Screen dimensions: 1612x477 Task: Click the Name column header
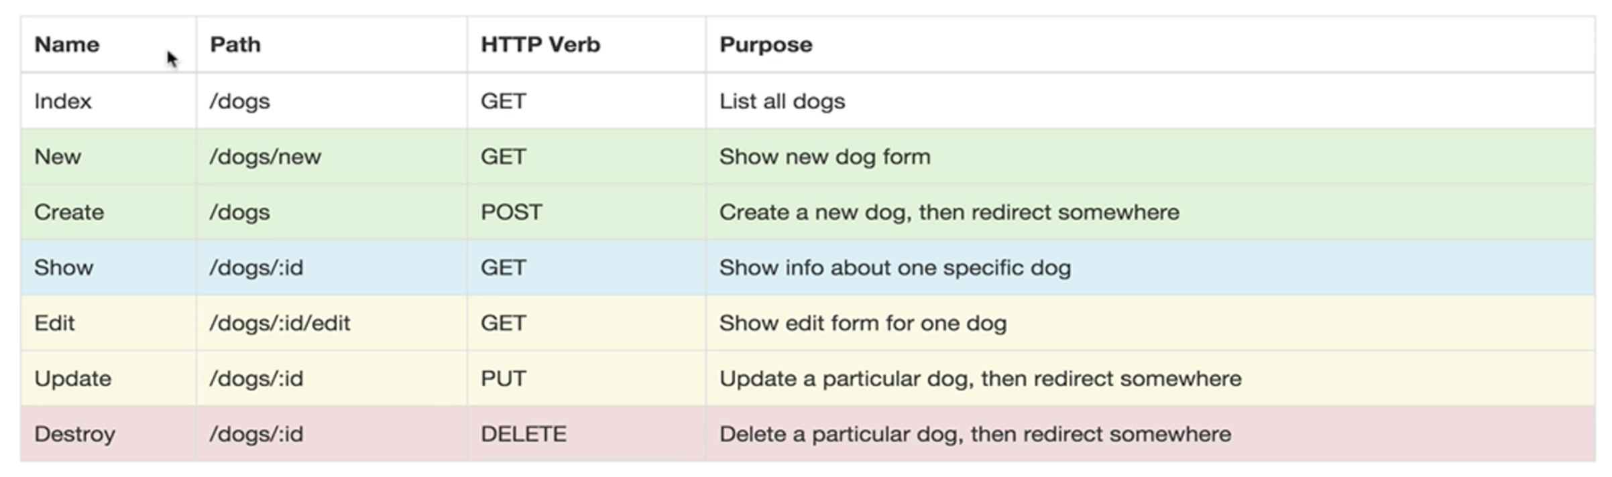67,45
